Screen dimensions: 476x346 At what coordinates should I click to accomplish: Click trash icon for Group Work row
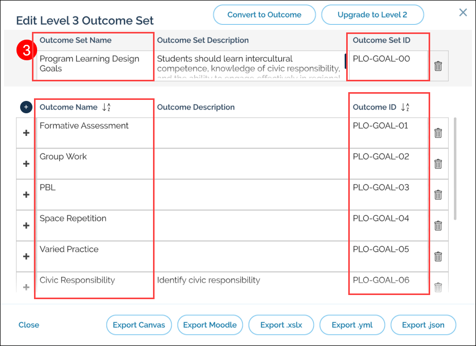pyautogui.click(x=438, y=164)
